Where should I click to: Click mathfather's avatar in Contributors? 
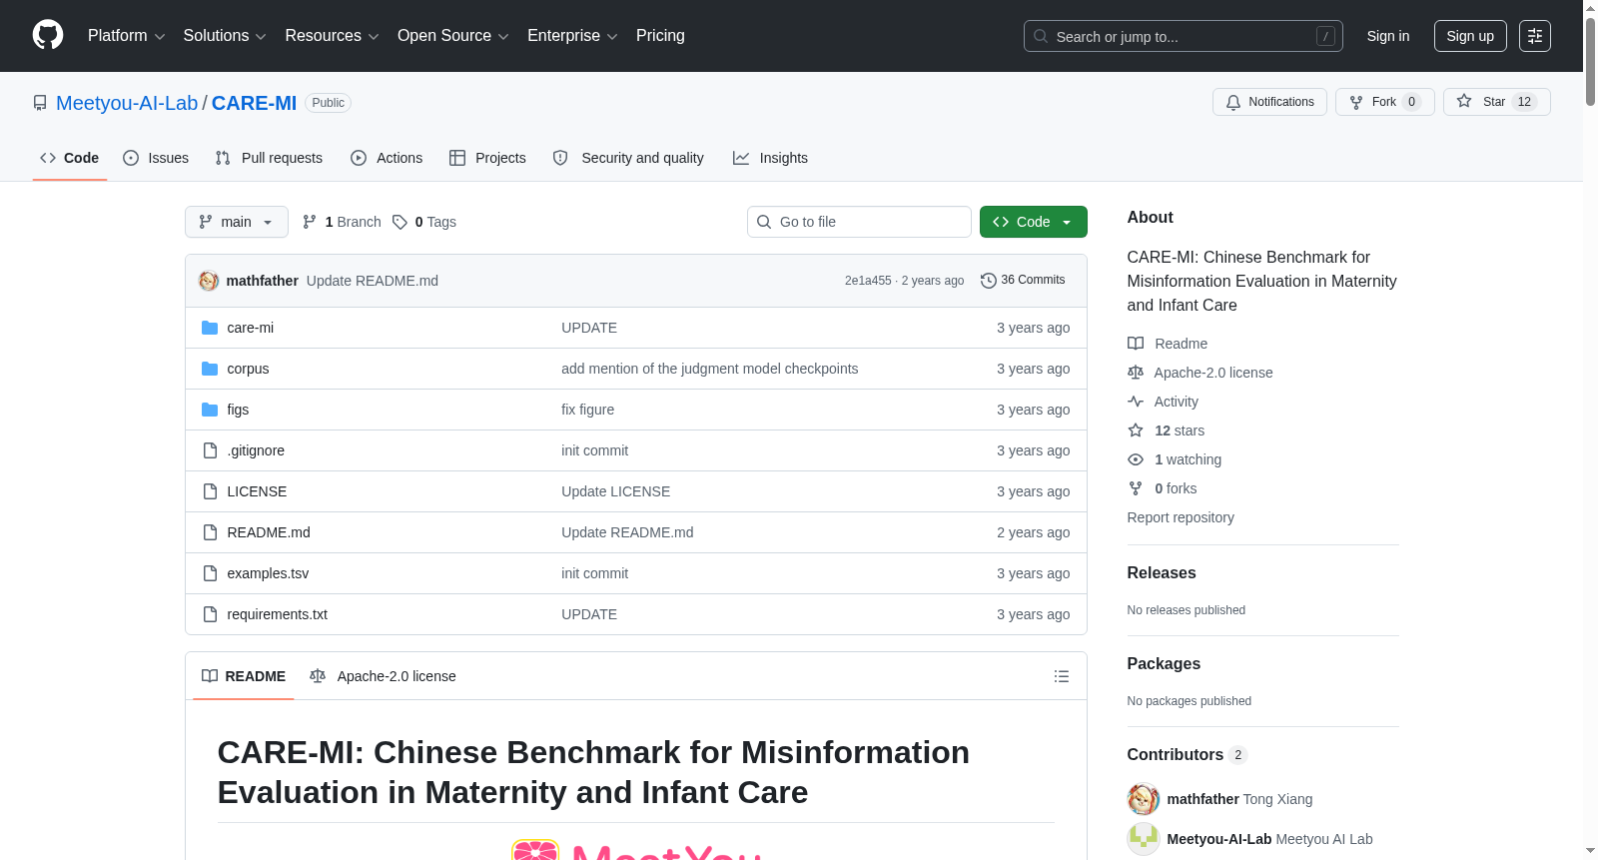click(1144, 799)
